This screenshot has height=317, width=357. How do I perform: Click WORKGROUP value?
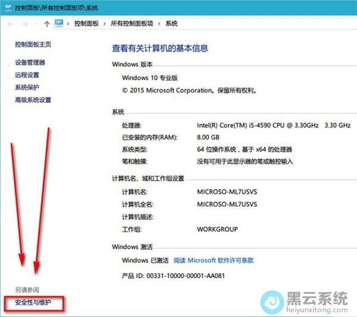click(217, 229)
